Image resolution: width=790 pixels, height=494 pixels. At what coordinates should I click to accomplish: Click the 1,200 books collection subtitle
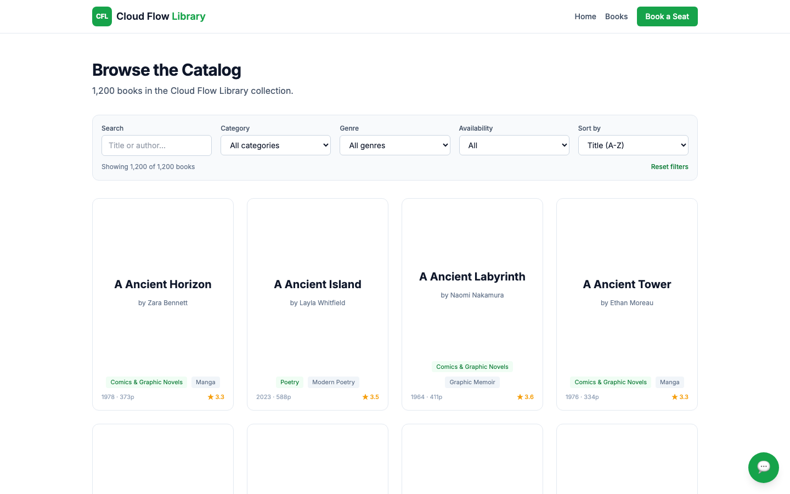[x=193, y=91]
